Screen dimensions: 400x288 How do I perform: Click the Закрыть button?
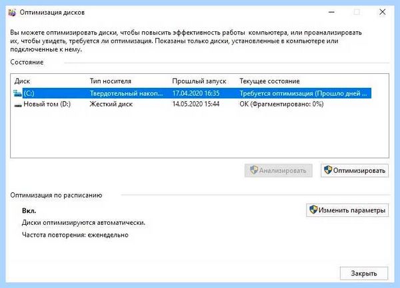coord(364,273)
